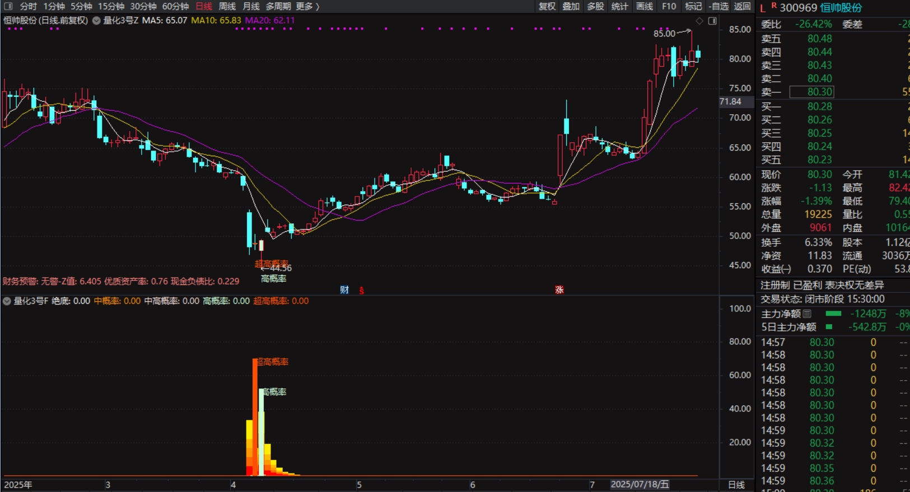This screenshot has width=910, height=492.
Task: Expand the 更多 period options
Action: tap(307, 6)
